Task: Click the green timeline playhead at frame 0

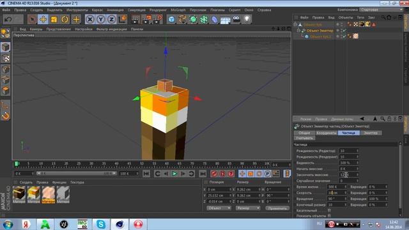Action: pyautogui.click(x=17, y=164)
